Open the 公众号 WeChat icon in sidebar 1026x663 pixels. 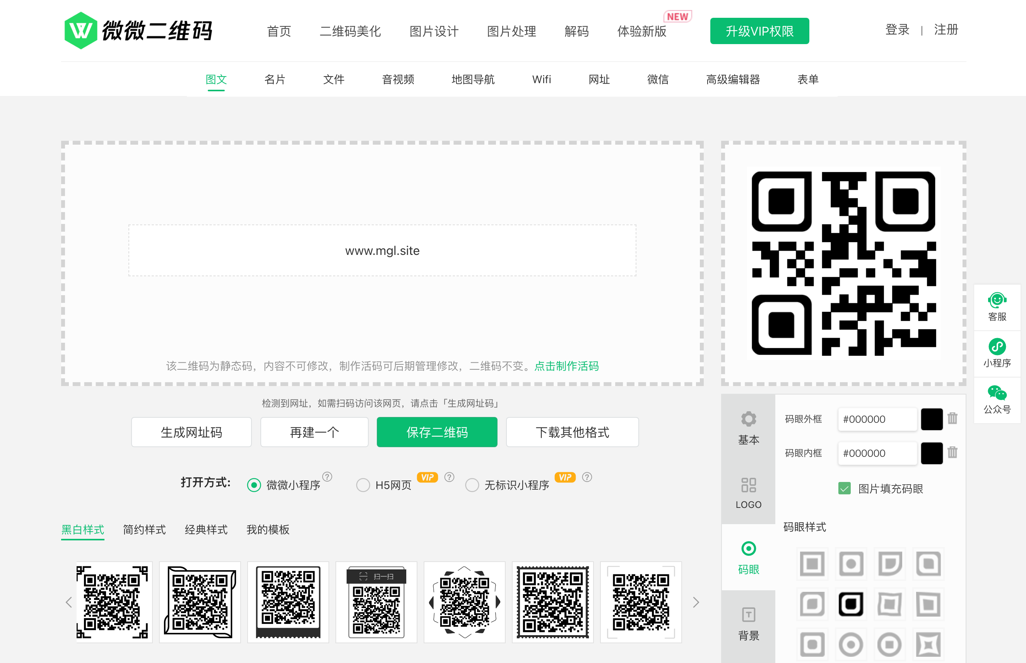[997, 400]
